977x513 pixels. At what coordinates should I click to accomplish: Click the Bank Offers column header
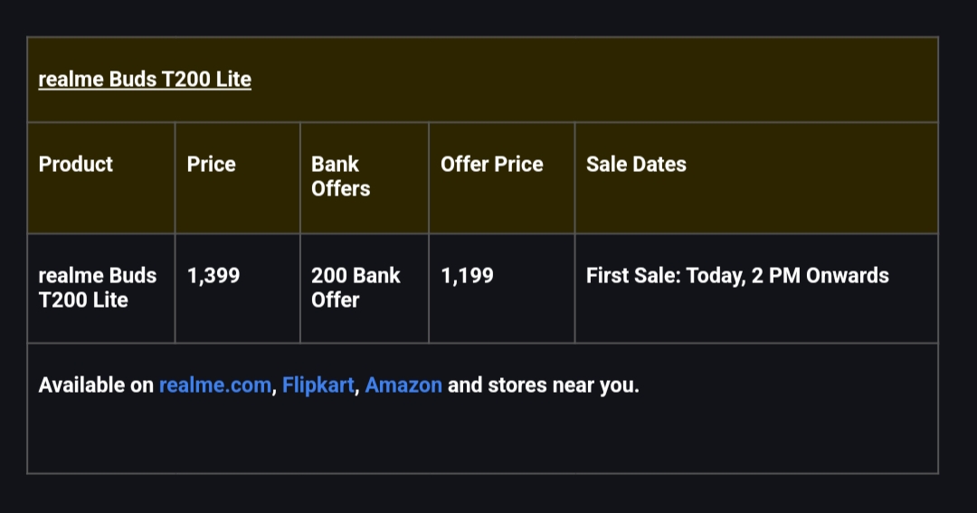[340, 176]
